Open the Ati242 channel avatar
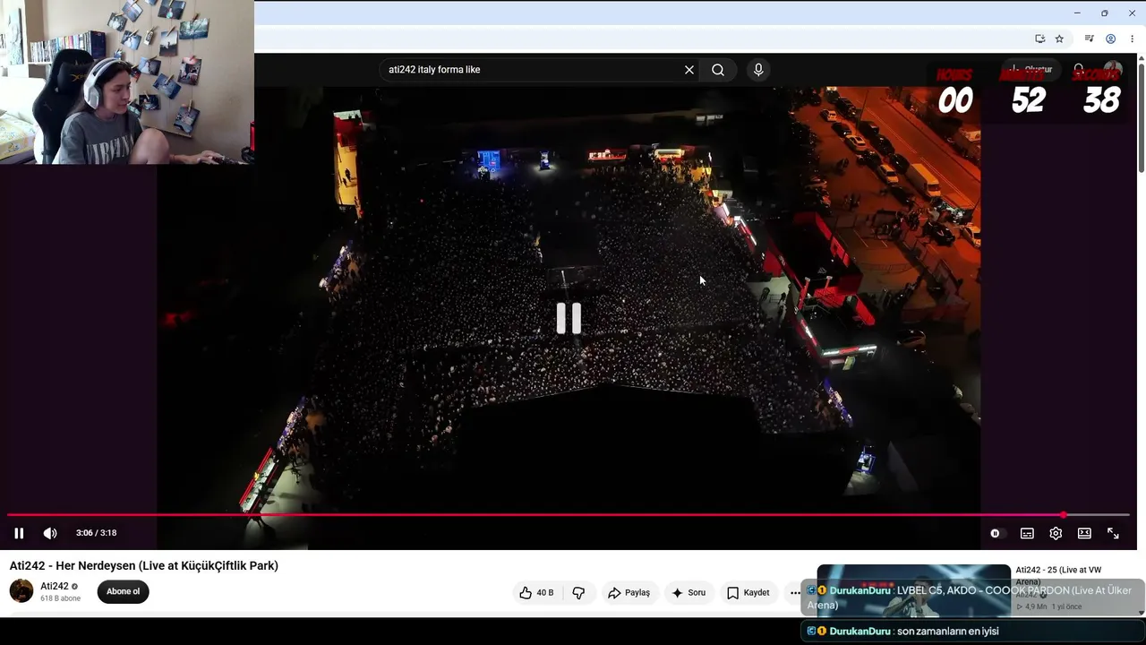This screenshot has height=645, width=1146. [21, 591]
